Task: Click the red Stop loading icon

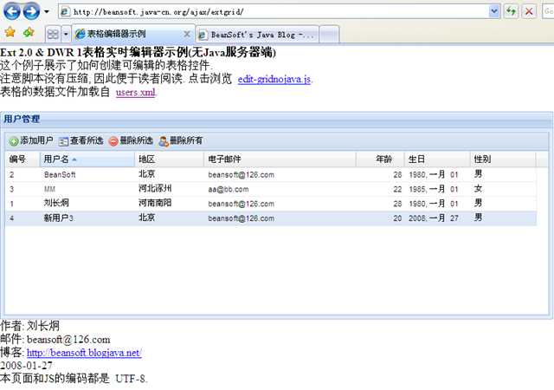Action: (x=529, y=11)
